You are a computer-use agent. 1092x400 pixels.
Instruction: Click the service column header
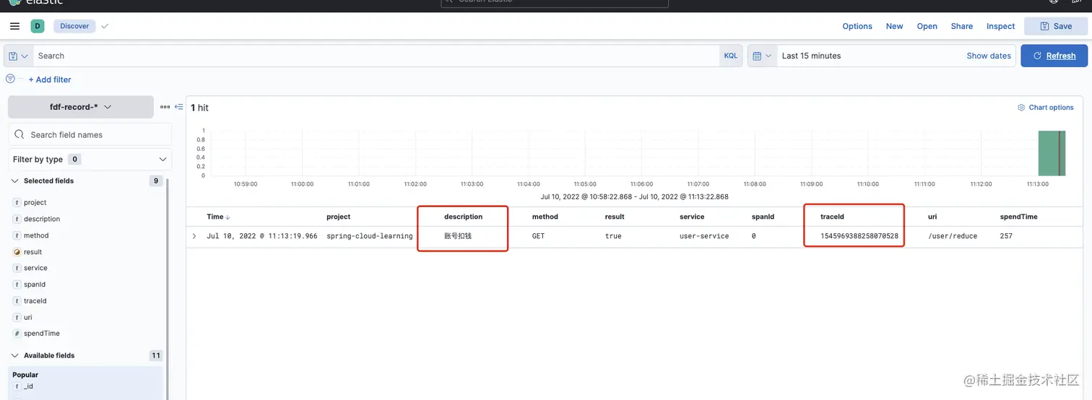(x=691, y=217)
